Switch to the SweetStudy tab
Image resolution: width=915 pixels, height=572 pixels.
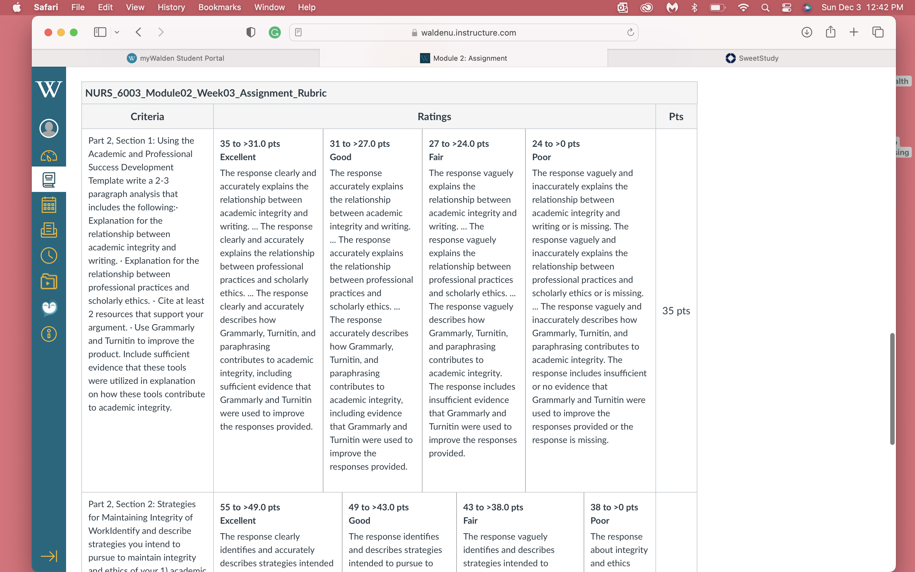point(752,58)
